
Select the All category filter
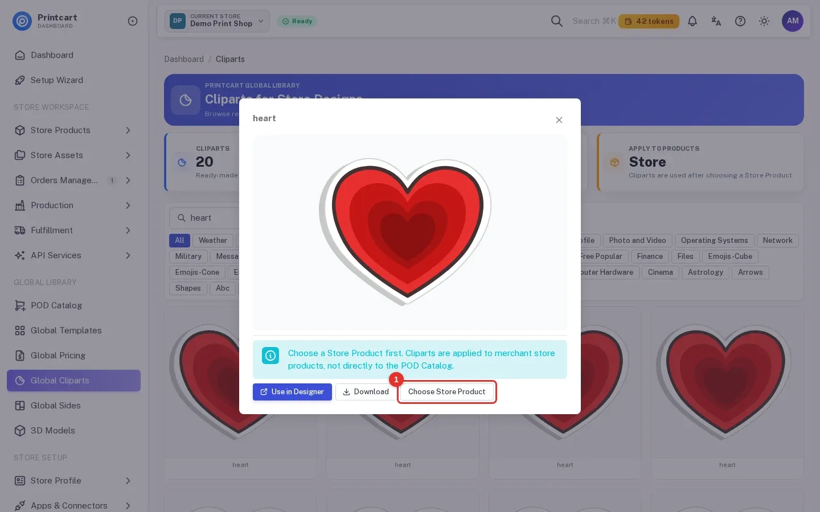point(179,241)
